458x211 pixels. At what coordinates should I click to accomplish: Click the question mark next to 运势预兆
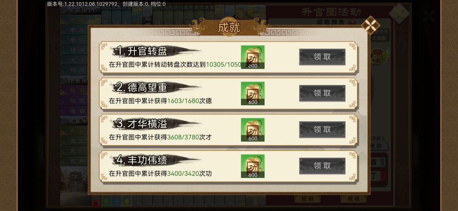[352, 22]
